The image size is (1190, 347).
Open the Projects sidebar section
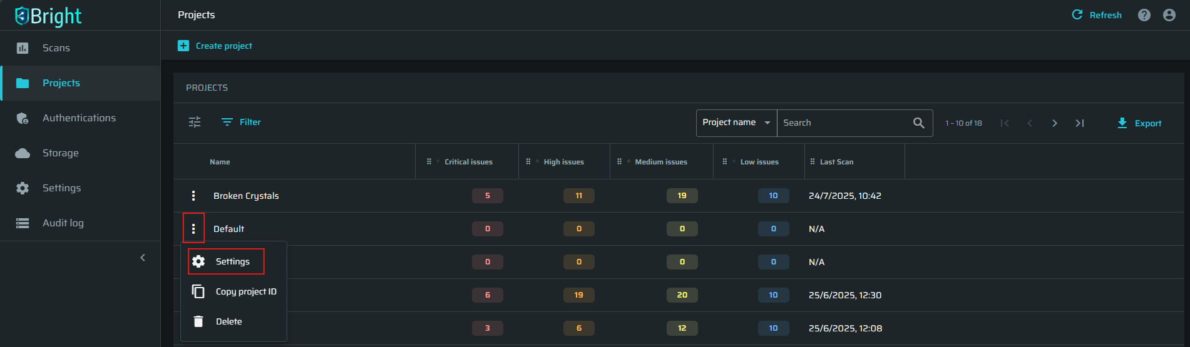pos(80,83)
